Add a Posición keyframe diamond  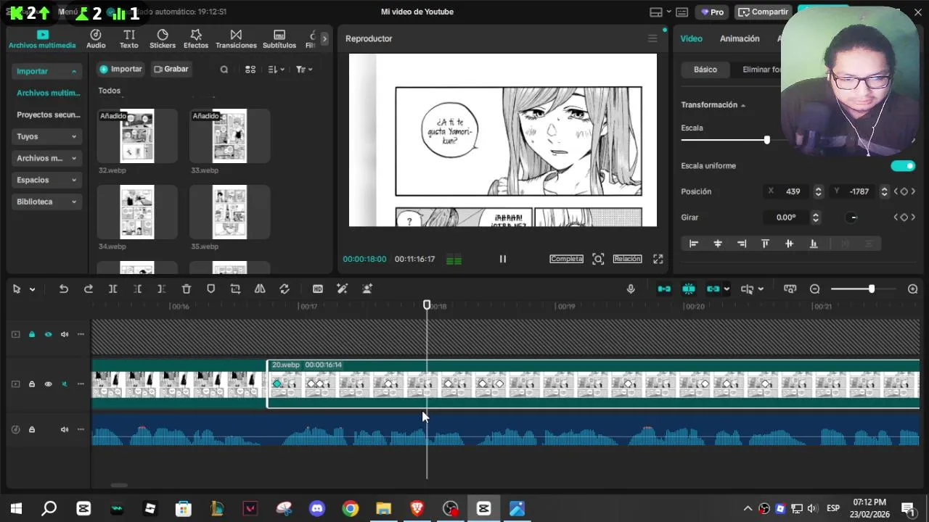[904, 191]
